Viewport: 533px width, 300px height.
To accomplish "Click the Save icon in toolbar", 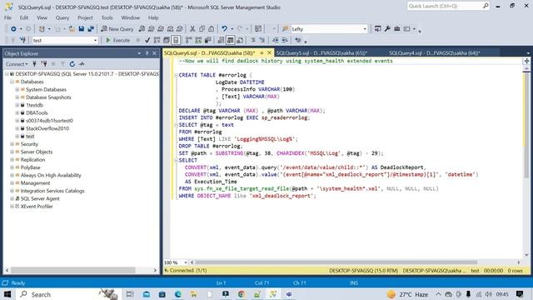I will click(x=82, y=29).
